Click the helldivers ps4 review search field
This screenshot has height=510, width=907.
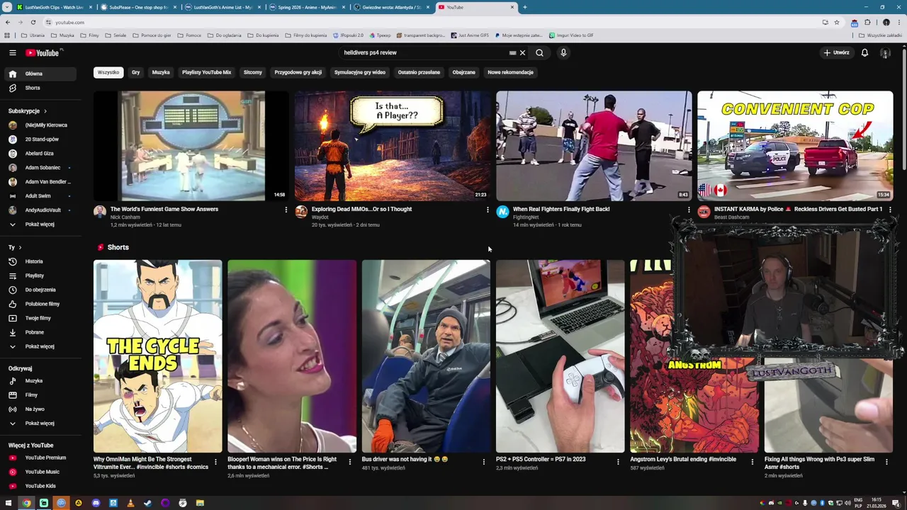[423, 52]
